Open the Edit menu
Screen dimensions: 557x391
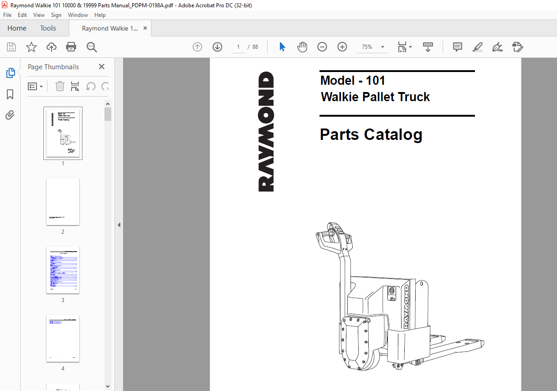(22, 15)
